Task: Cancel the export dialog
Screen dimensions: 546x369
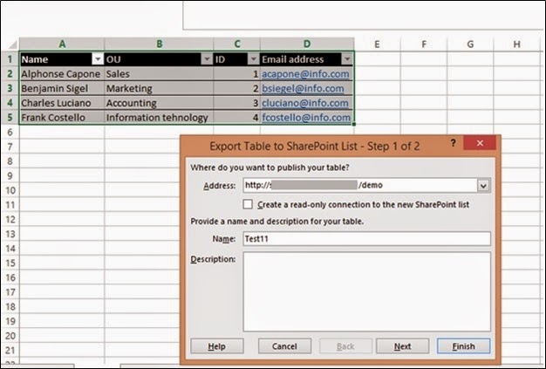Action: click(284, 346)
